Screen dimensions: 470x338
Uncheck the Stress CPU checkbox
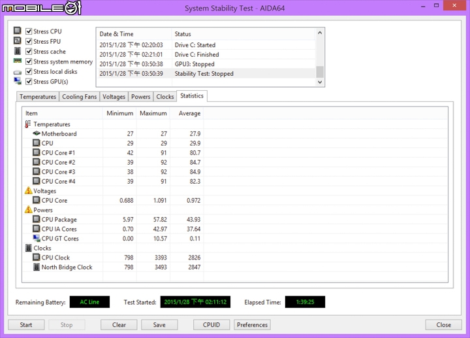click(x=29, y=31)
